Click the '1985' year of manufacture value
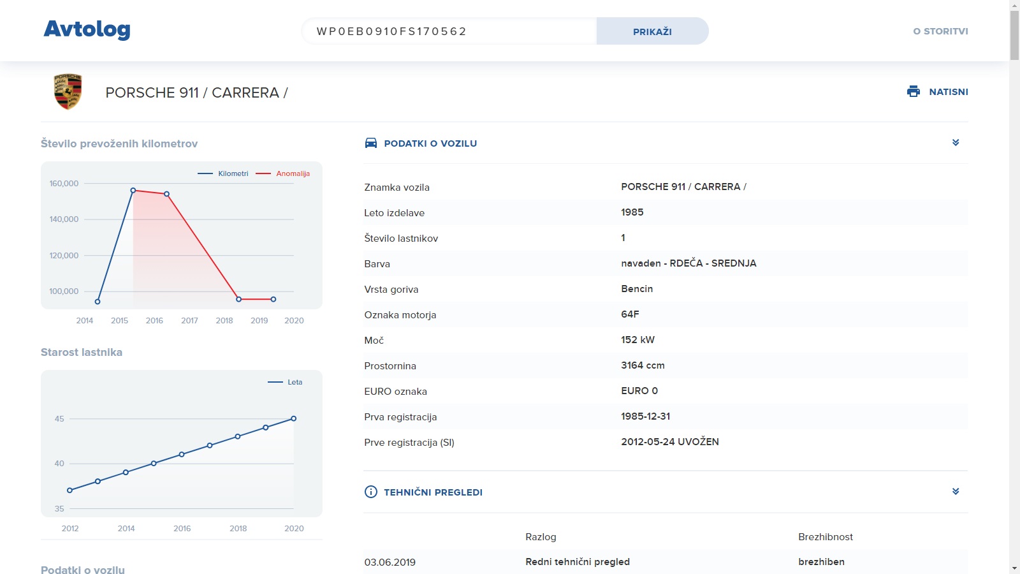1020x574 pixels. pos(632,212)
